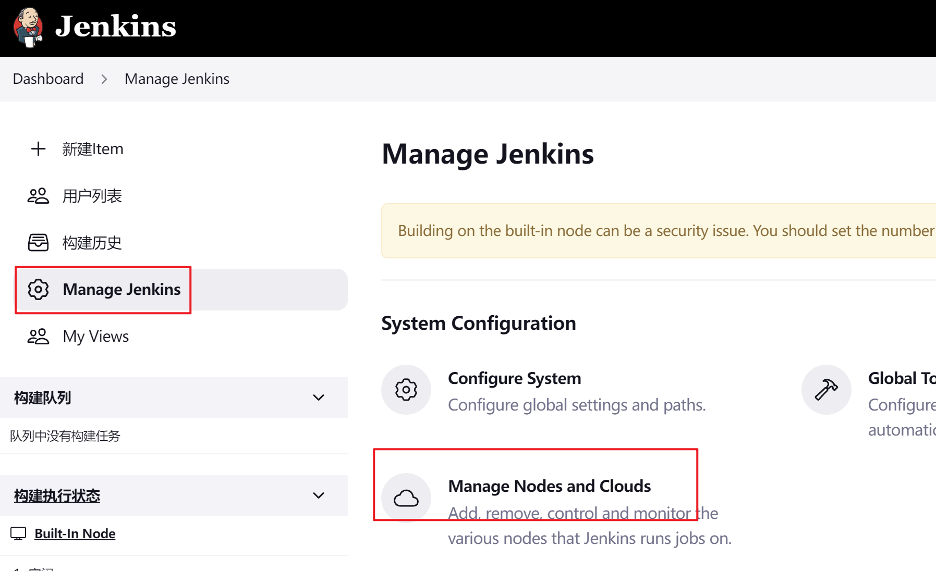Open Manage Nodes and Clouds

(x=550, y=486)
